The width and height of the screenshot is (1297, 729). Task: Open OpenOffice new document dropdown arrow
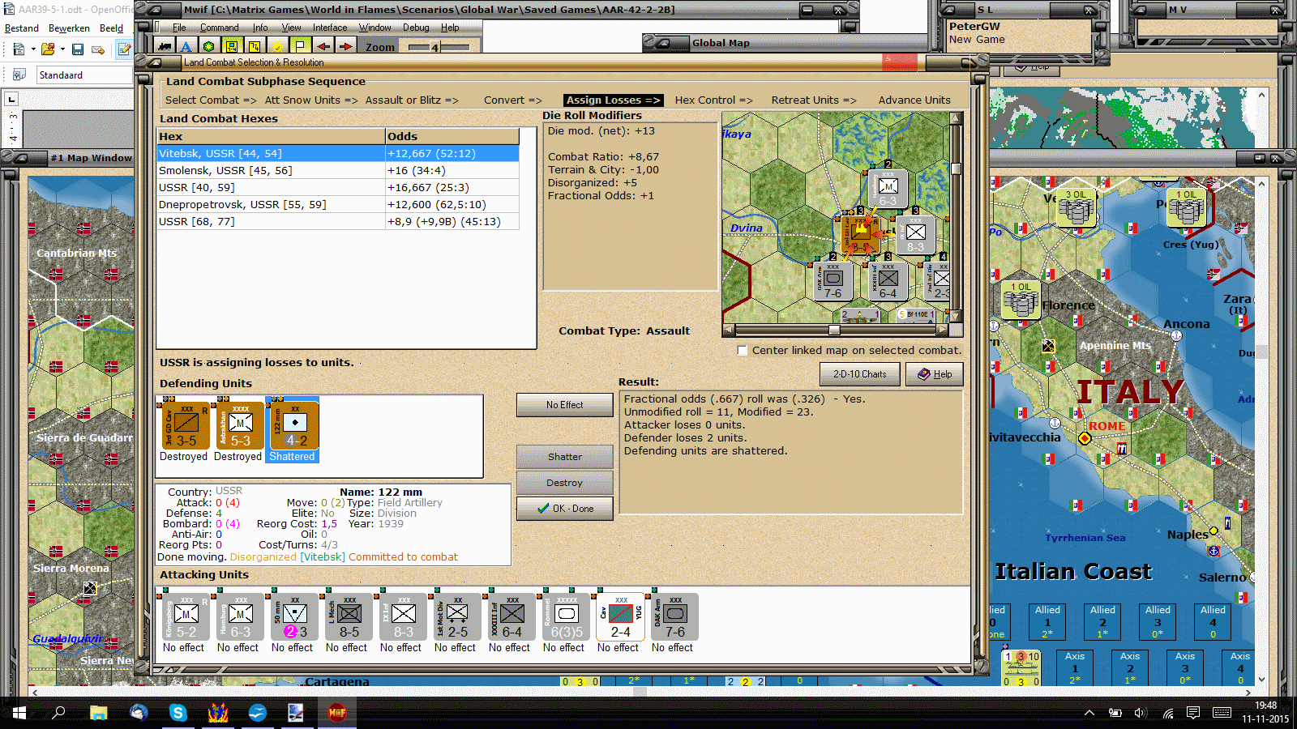point(32,49)
